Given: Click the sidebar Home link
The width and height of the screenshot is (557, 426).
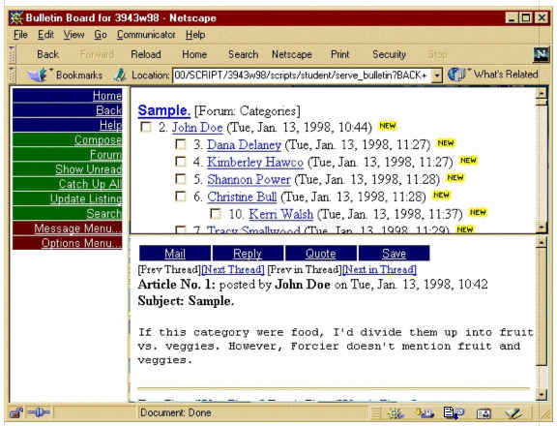Looking at the screenshot, I should tap(67, 95).
